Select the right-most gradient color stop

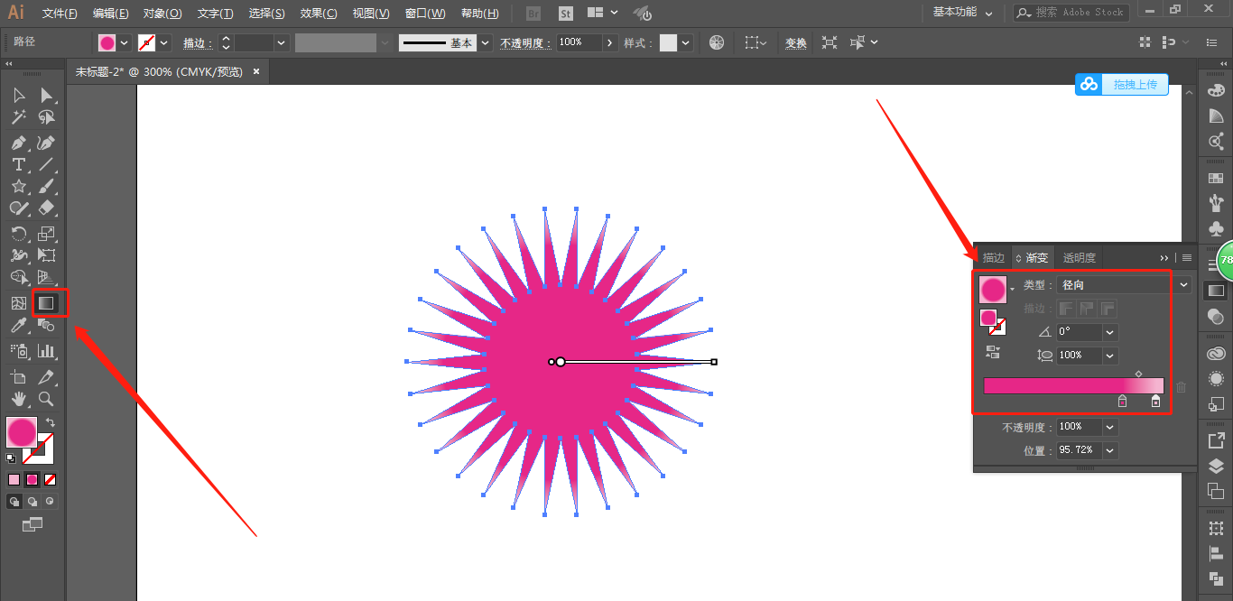click(1155, 402)
